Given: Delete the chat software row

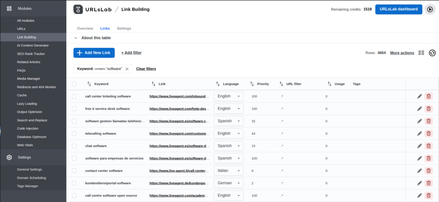Looking at the screenshot, I should pos(428,146).
